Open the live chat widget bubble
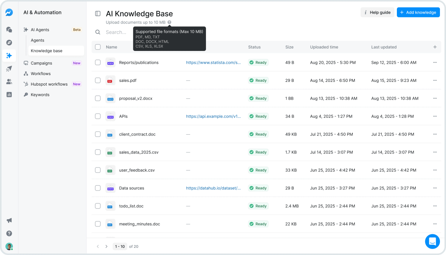The image size is (446, 255). 432,241
